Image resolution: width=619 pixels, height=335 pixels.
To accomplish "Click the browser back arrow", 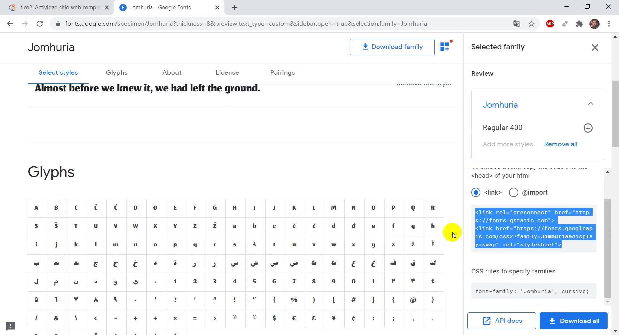I will pyautogui.click(x=10, y=24).
